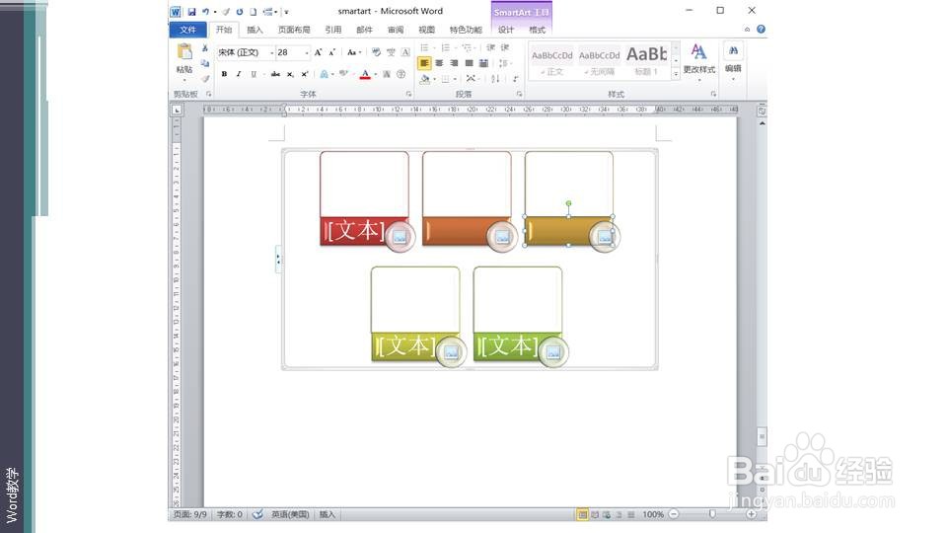Click 页面: 9/9 page indicator
Screen dimensions: 947x533
point(189,514)
